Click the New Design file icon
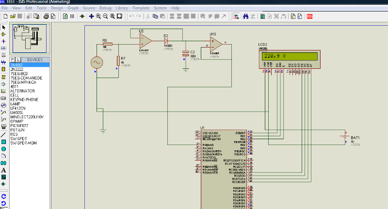This screenshot has height=209, width=388. point(5,16)
